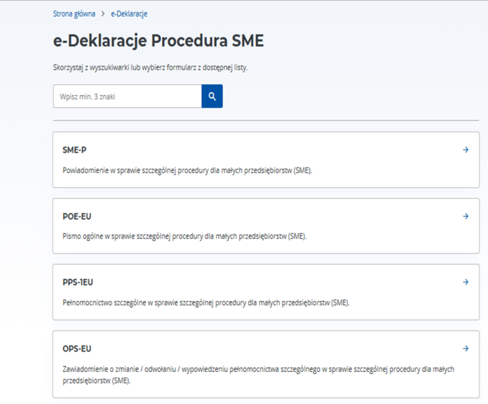Open the e-Deklaracje breadcrumb link
The height and width of the screenshot is (404, 488).
coord(129,14)
